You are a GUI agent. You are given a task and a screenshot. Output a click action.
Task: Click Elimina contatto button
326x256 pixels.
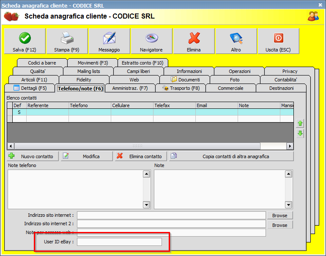(x=141, y=156)
